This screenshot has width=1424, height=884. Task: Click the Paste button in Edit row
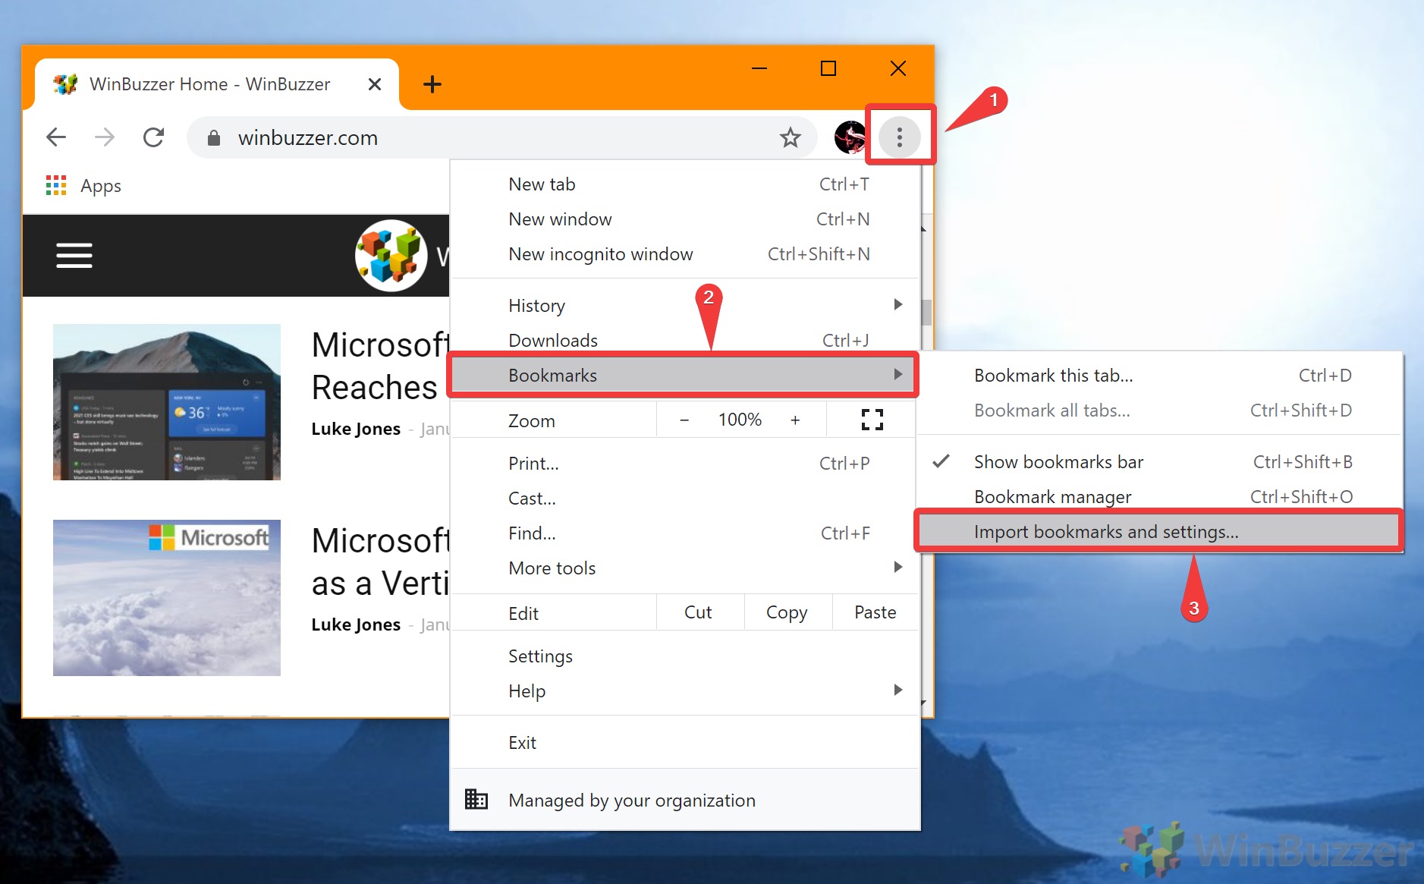875,612
